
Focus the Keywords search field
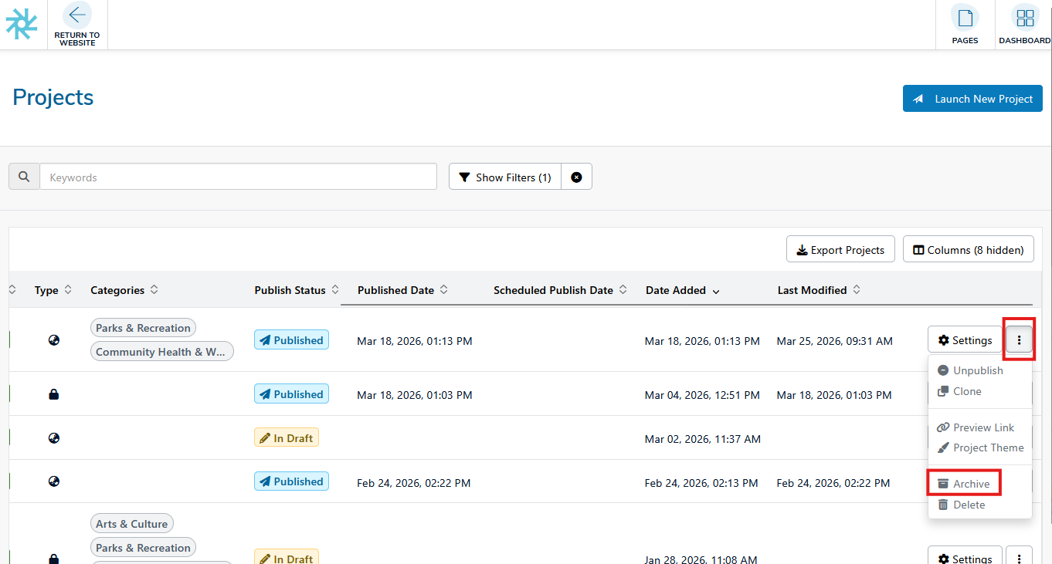click(238, 177)
